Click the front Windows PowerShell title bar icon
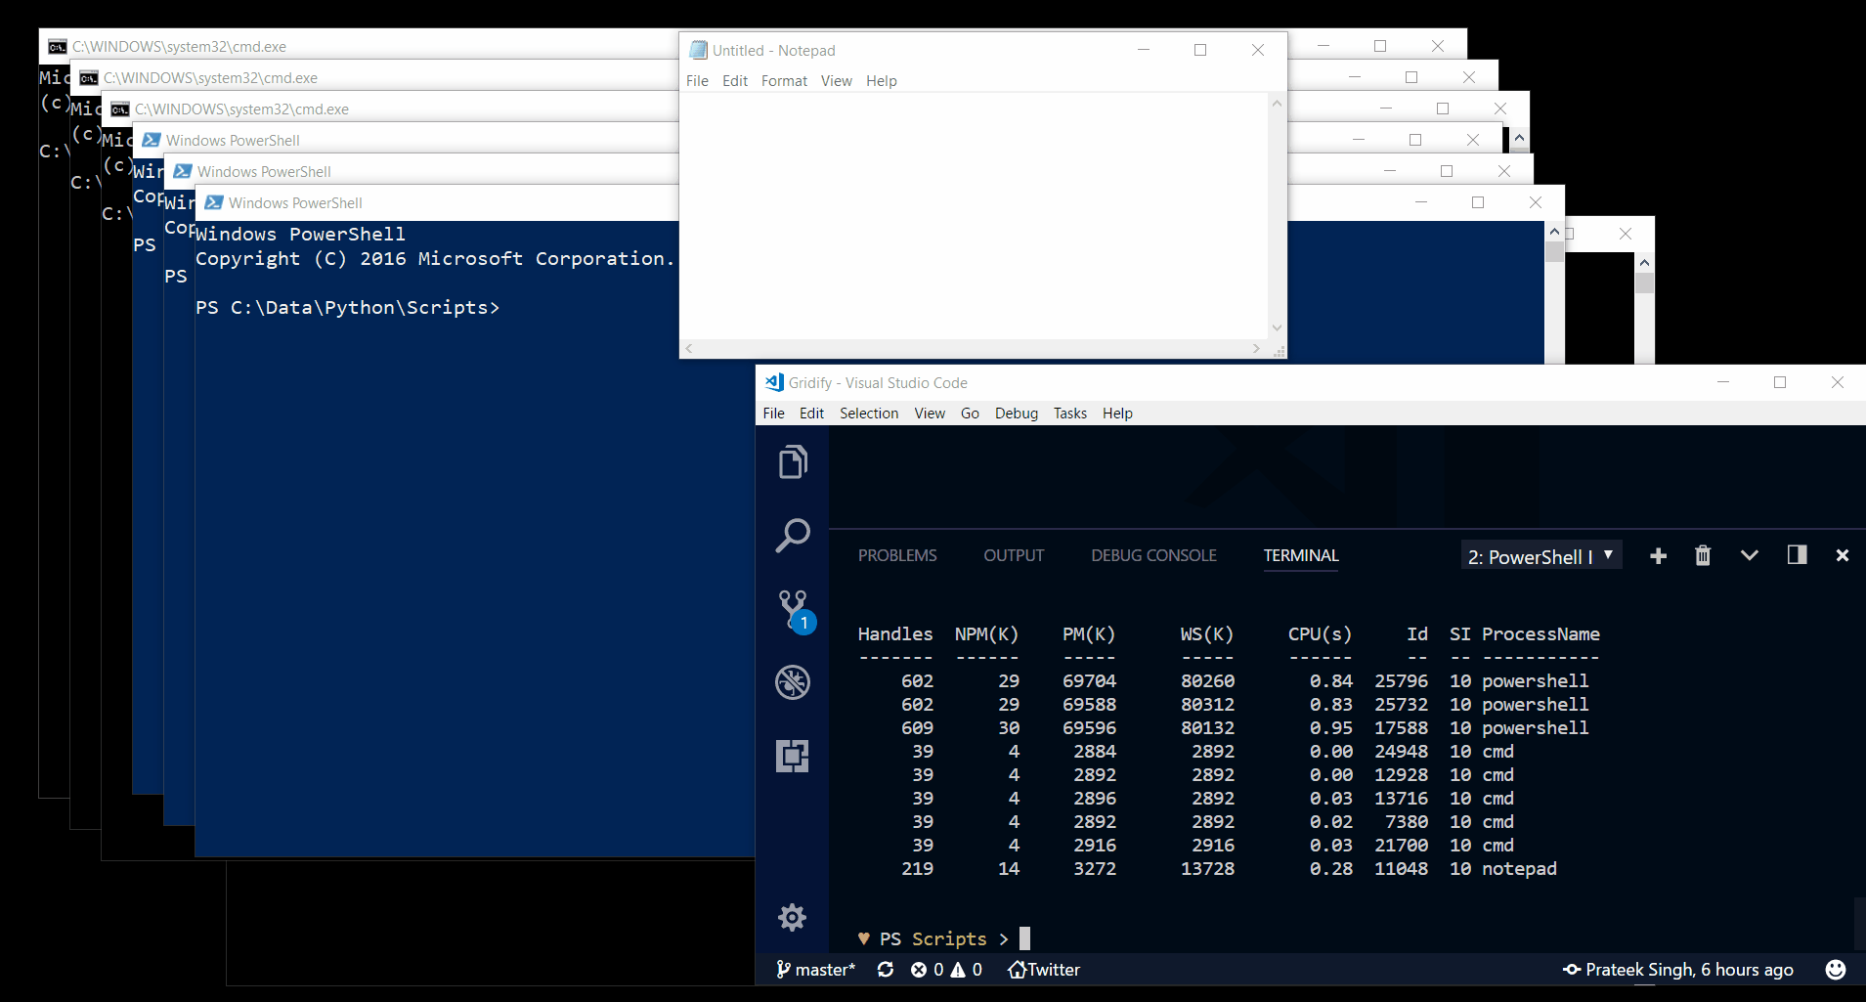 click(x=214, y=202)
